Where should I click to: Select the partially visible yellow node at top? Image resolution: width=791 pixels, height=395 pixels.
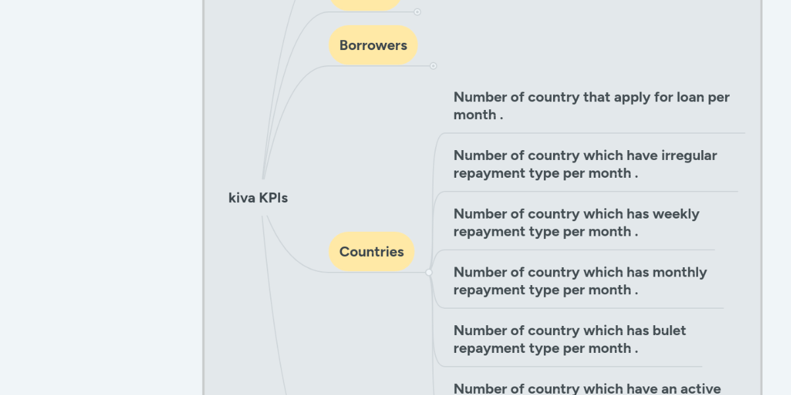tap(366, 5)
